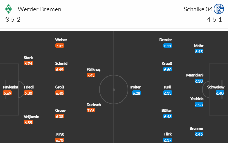Select goalkeeper Schwolow on the pitch

pos(216,87)
